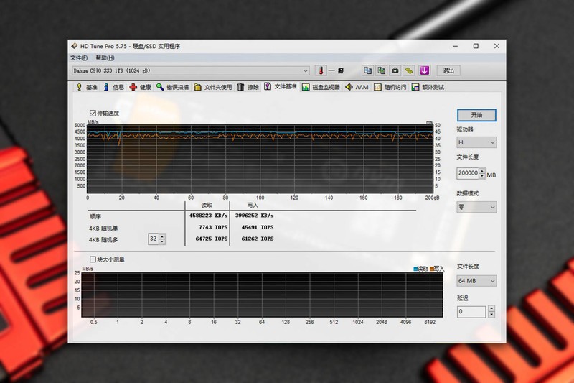Click the blue 读取 legend swatch
The image size is (574, 383).
[415, 269]
